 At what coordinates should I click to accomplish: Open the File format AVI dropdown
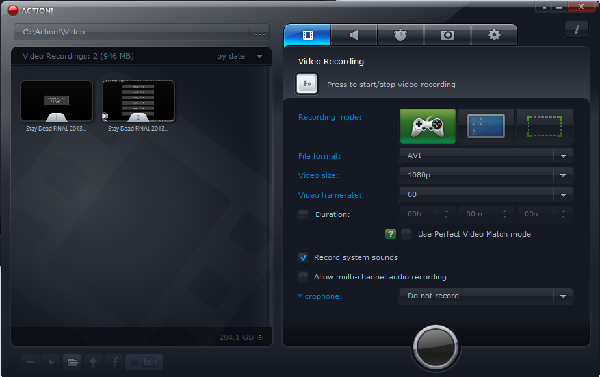pos(486,156)
